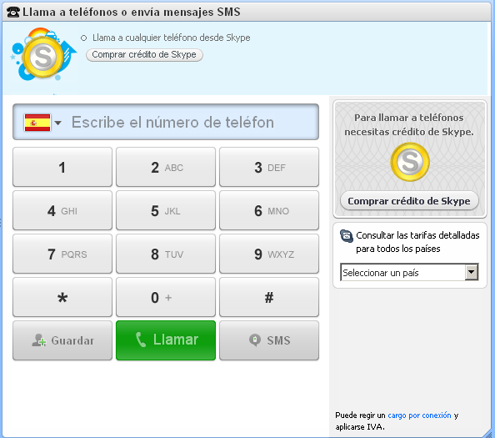Click Comprar crédito de Skype in side panel
Image resolution: width=495 pixels, height=438 pixels.
tap(409, 201)
